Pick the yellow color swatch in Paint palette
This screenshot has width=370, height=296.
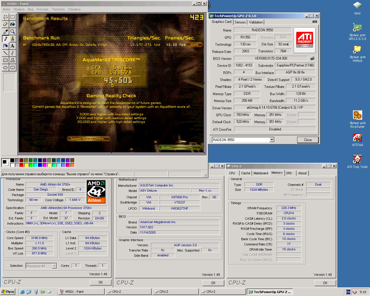[x=26, y=165]
